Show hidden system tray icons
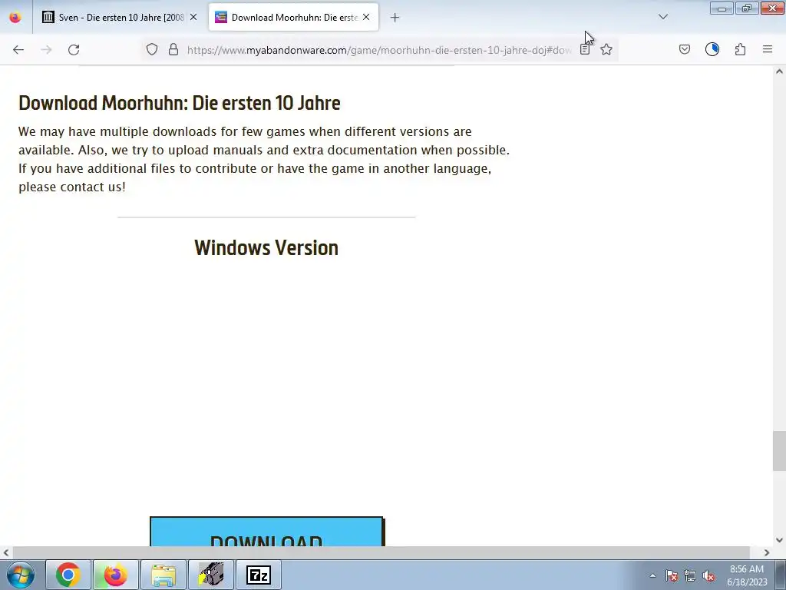Screen dimensions: 786x590 point(652,575)
